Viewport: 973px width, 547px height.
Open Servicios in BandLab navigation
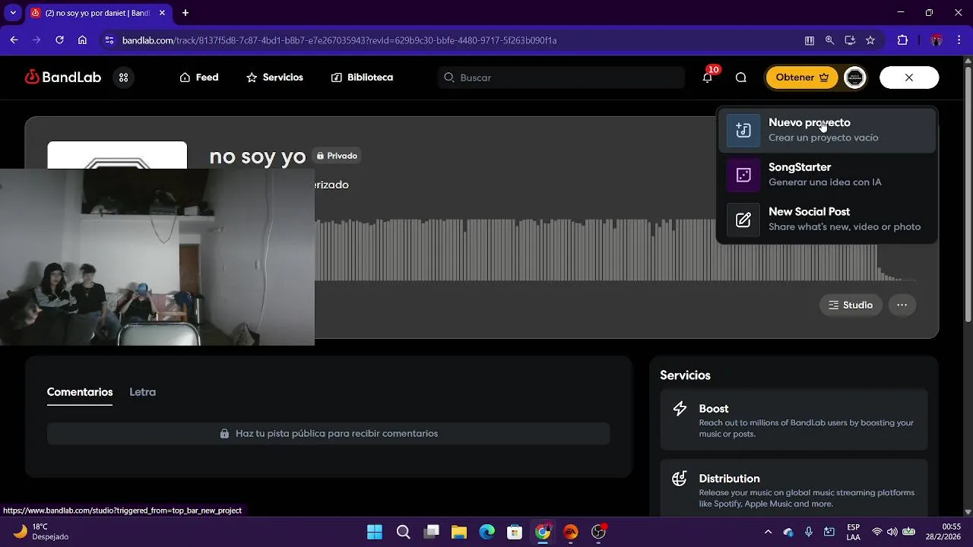point(274,77)
